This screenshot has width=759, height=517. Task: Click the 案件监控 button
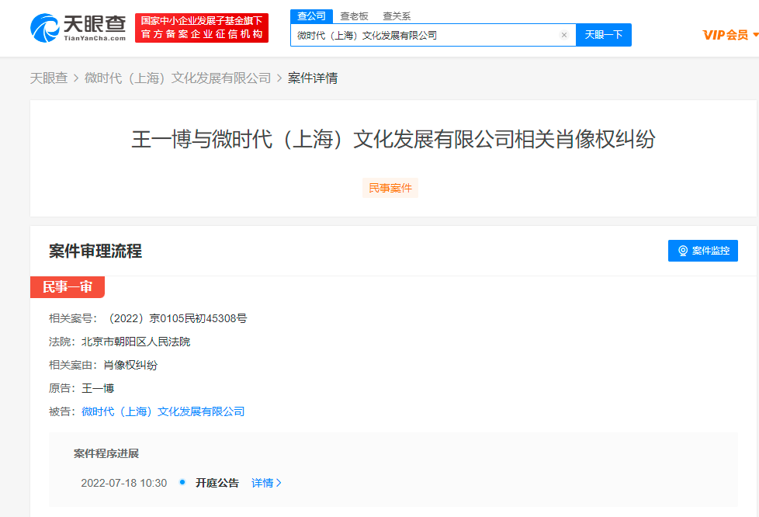tap(703, 251)
